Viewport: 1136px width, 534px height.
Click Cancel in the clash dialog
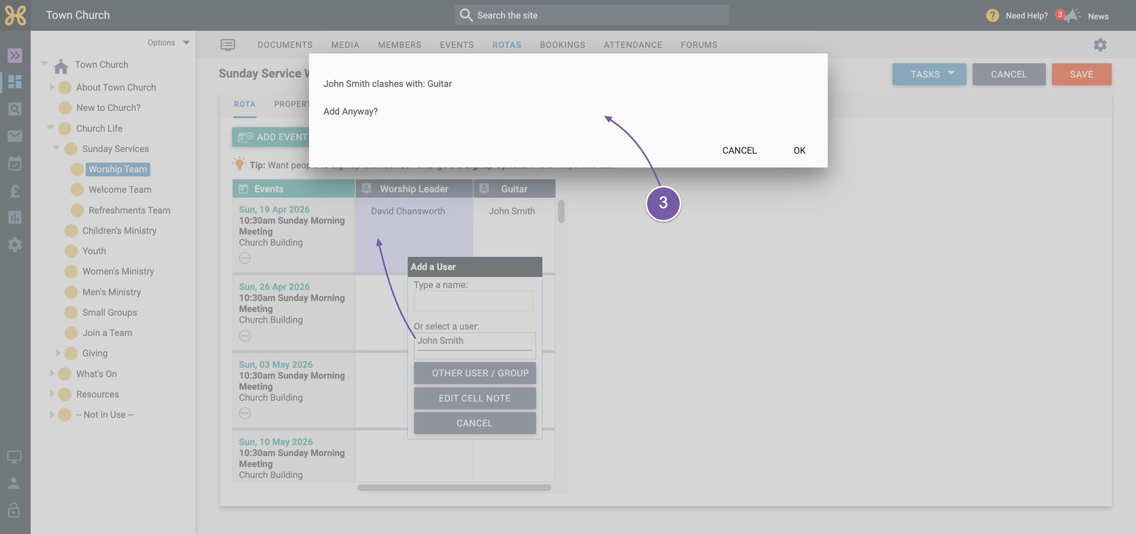740,151
